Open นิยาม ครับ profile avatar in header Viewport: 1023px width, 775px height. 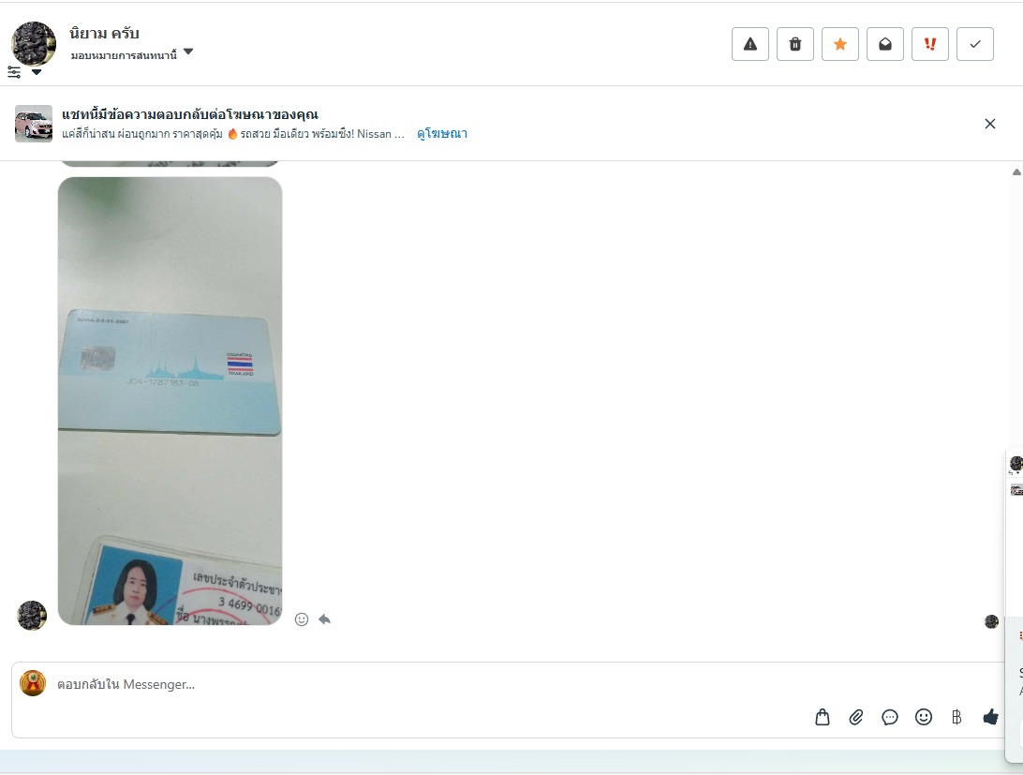[34, 43]
